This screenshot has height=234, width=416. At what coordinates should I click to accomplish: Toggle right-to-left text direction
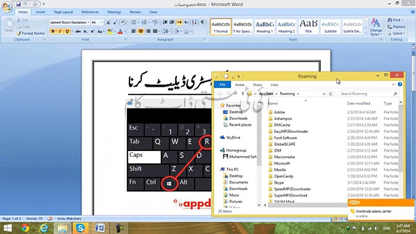[186, 23]
